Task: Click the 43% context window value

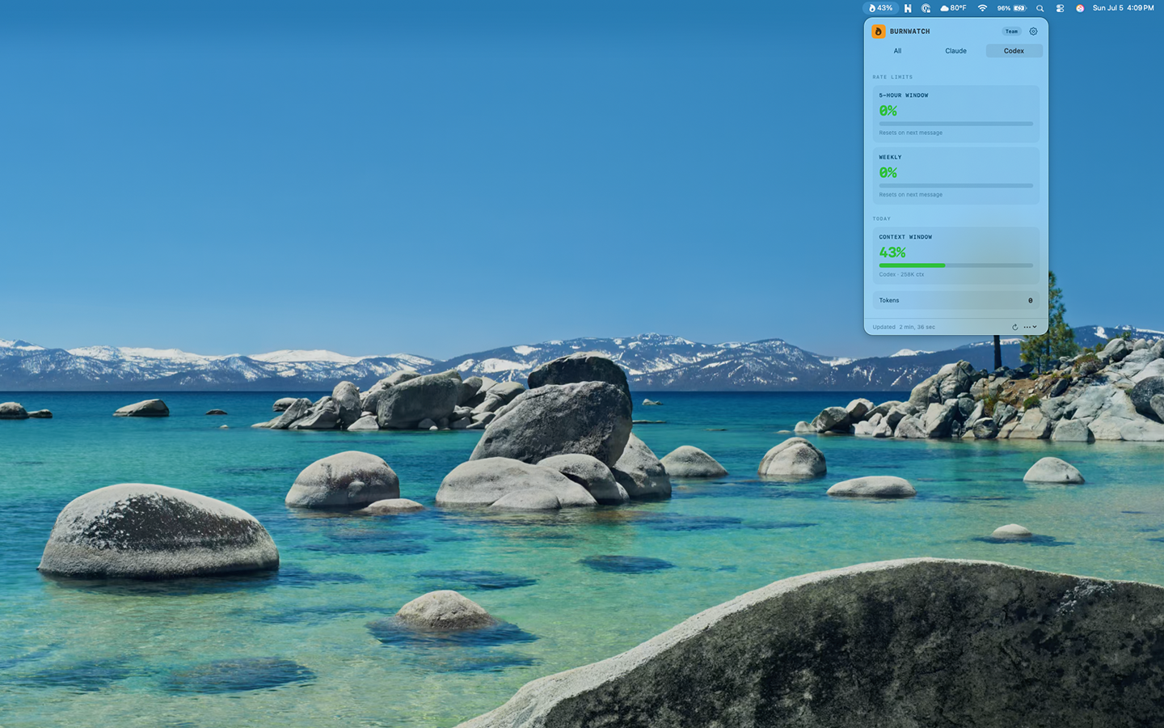Action: point(892,252)
